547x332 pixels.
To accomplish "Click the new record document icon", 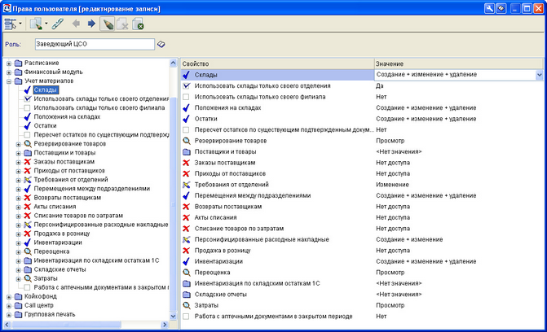I will tap(36, 24).
